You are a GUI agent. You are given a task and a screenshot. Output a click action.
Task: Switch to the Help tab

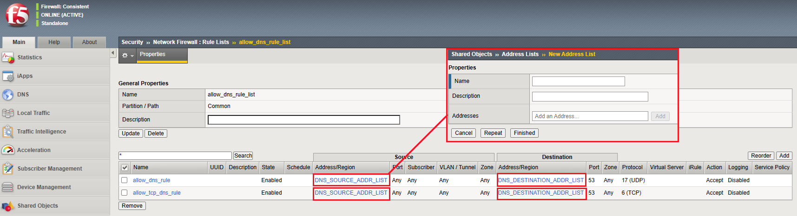(54, 42)
